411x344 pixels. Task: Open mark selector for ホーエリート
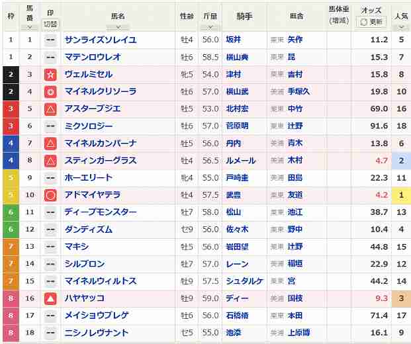50,178
